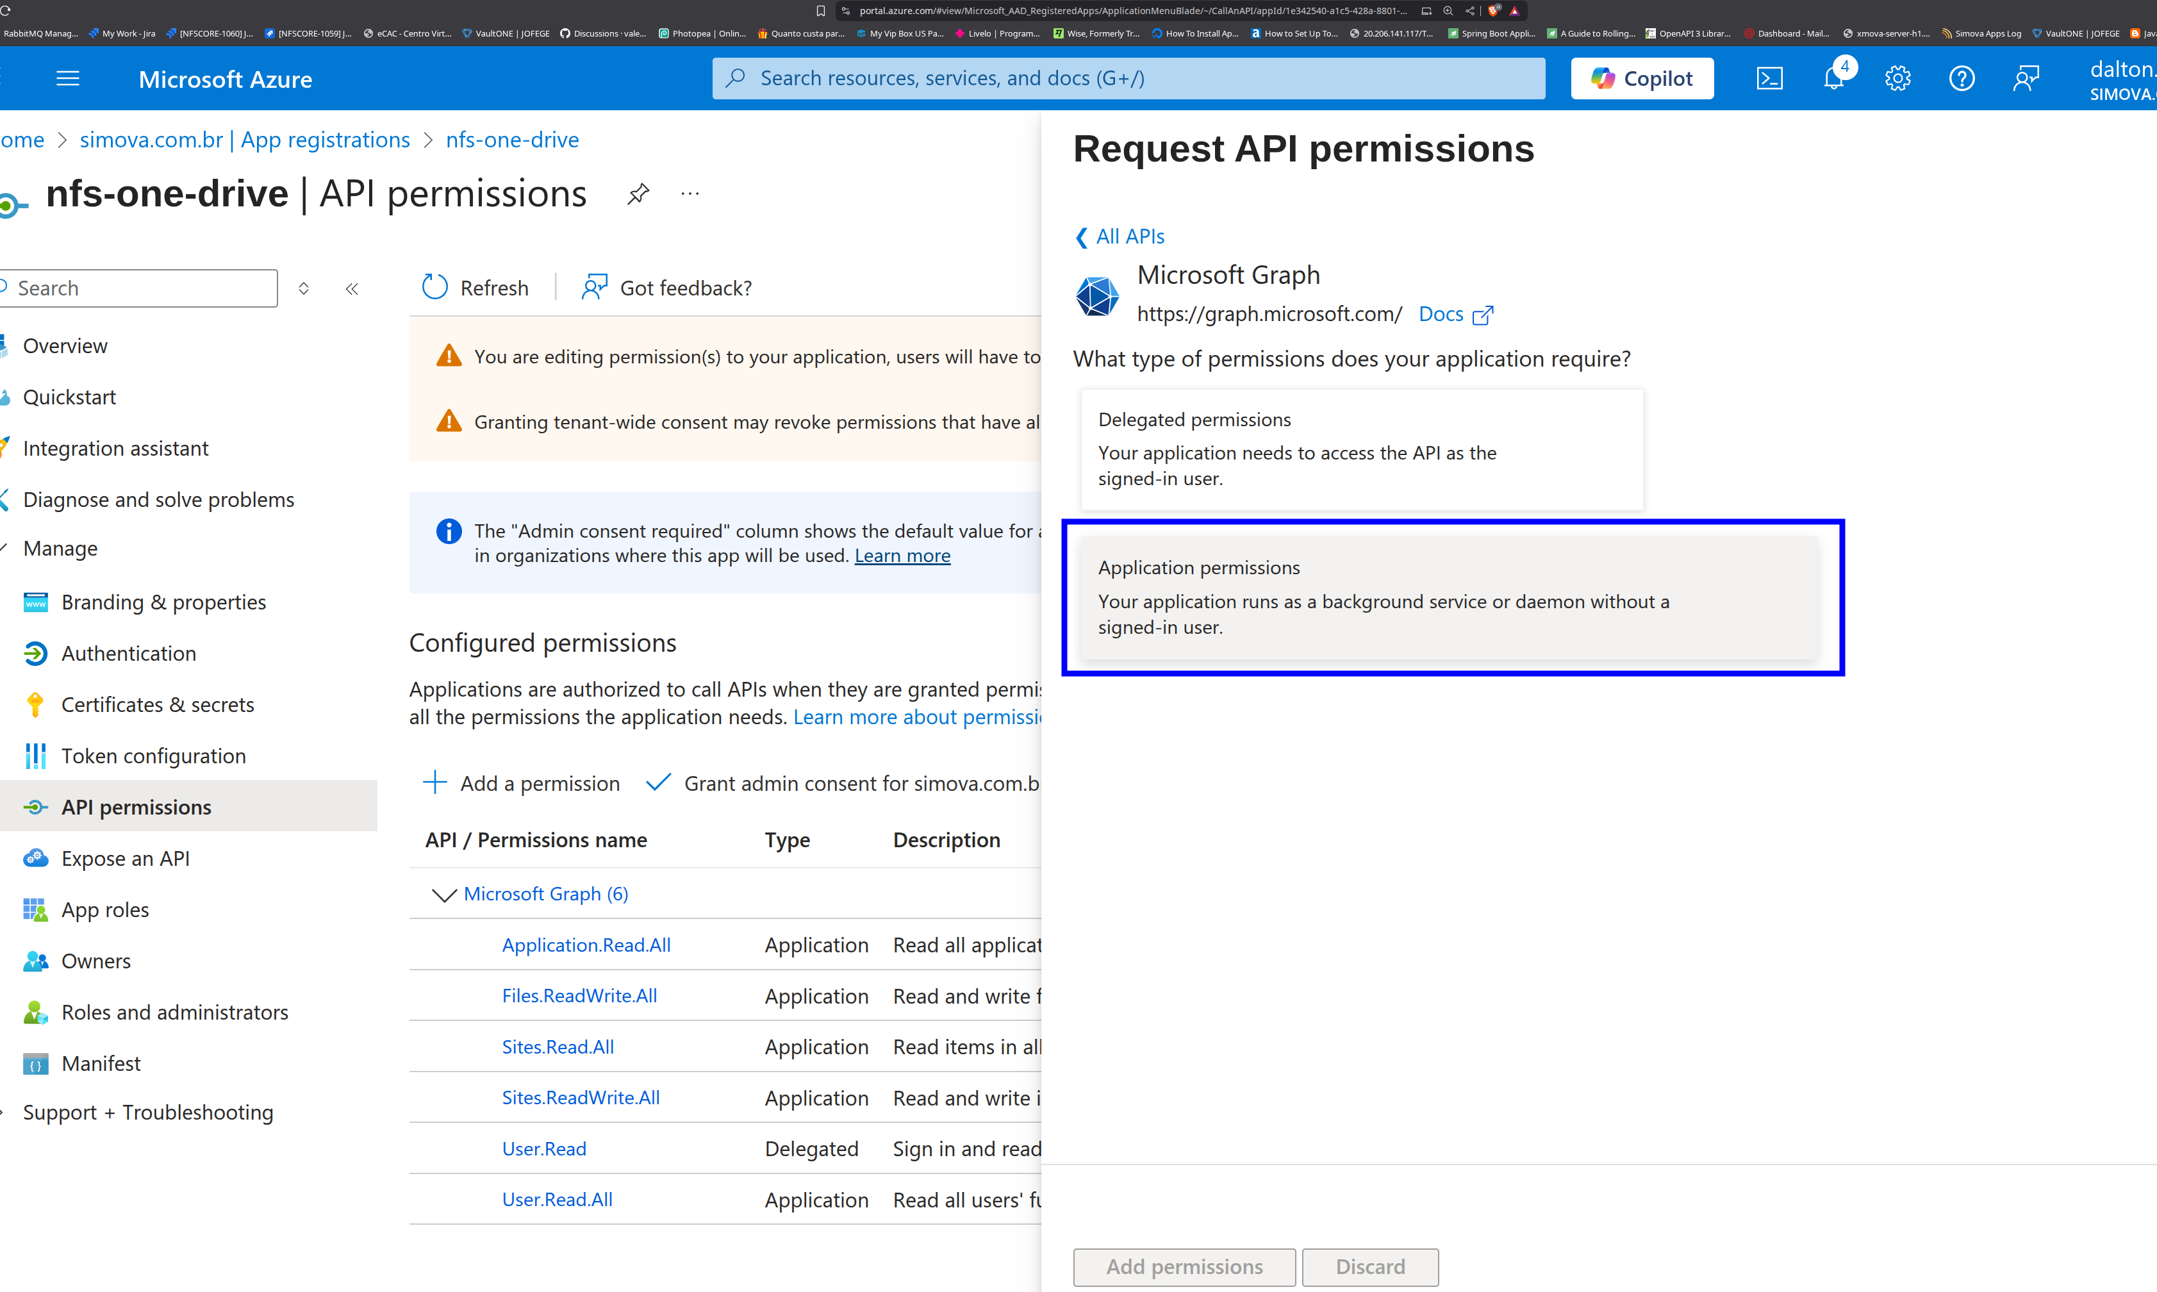Open the Manifest menu item
Image resolution: width=2157 pixels, height=1292 pixels.
[101, 1063]
